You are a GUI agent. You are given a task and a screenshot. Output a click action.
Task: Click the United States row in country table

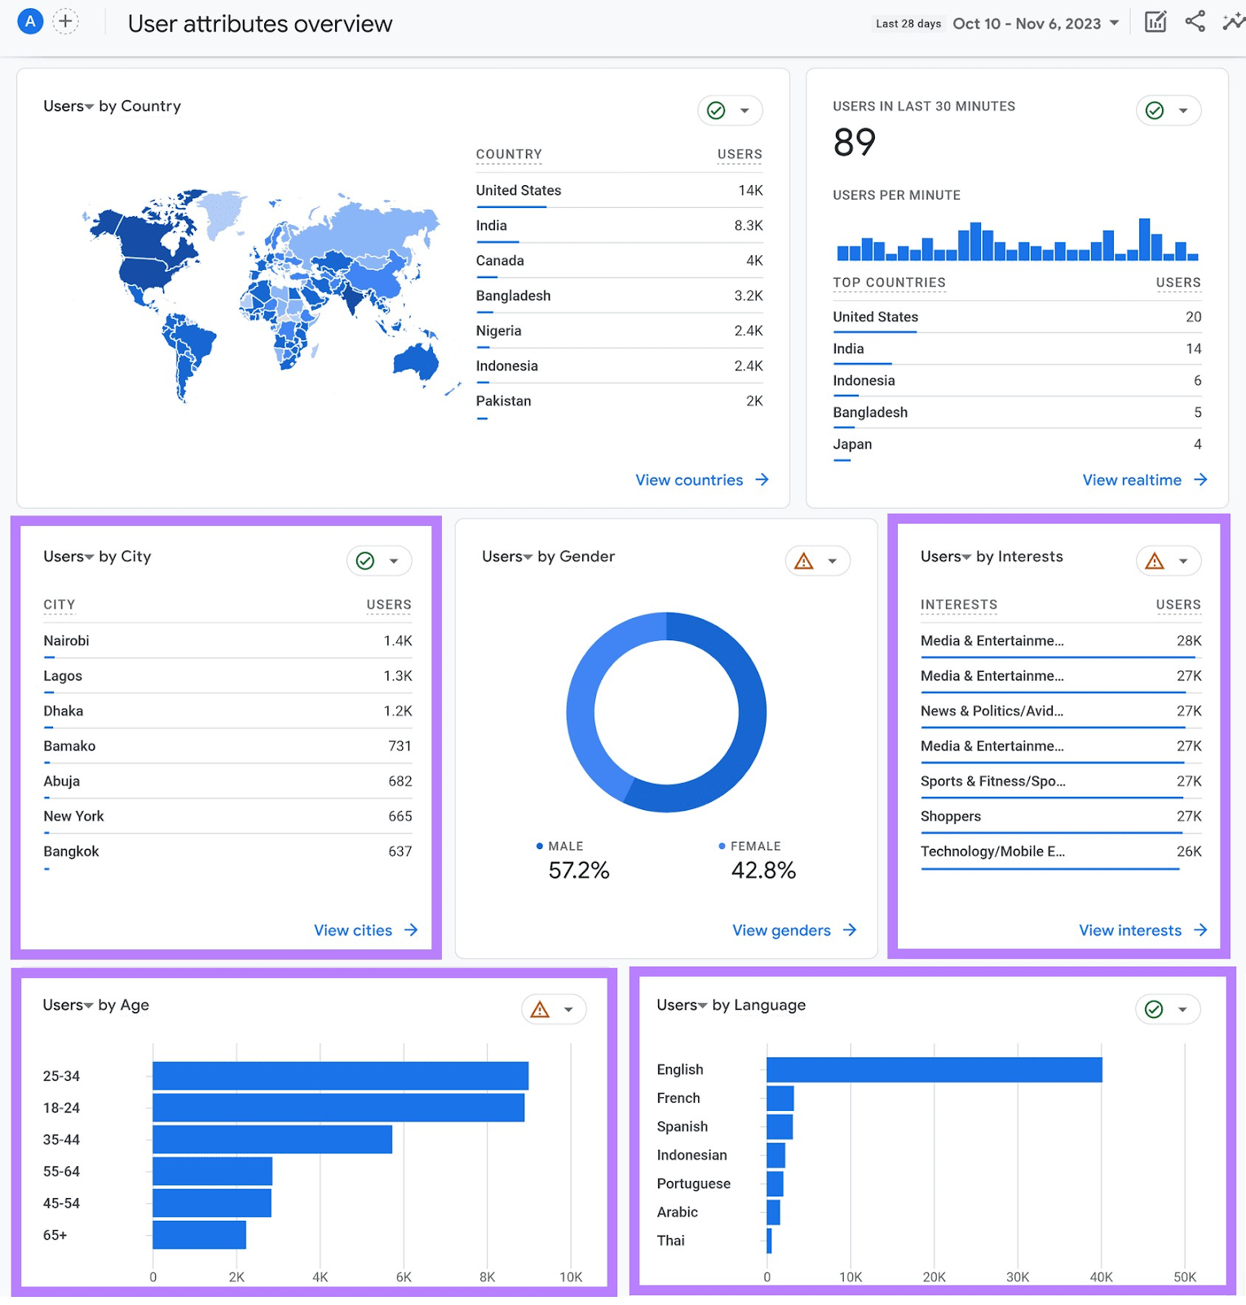(519, 191)
